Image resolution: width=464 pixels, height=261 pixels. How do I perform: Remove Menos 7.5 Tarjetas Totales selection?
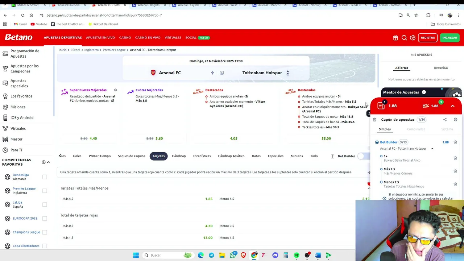pos(455,184)
